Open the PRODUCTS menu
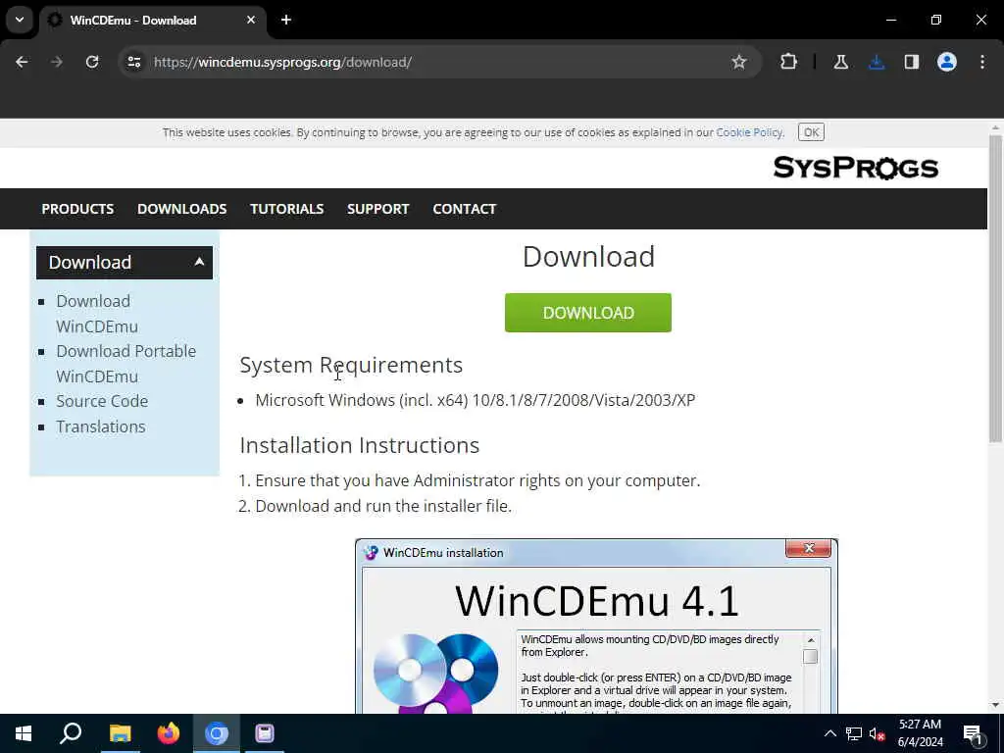Screen dimensions: 1004x753 77,209
